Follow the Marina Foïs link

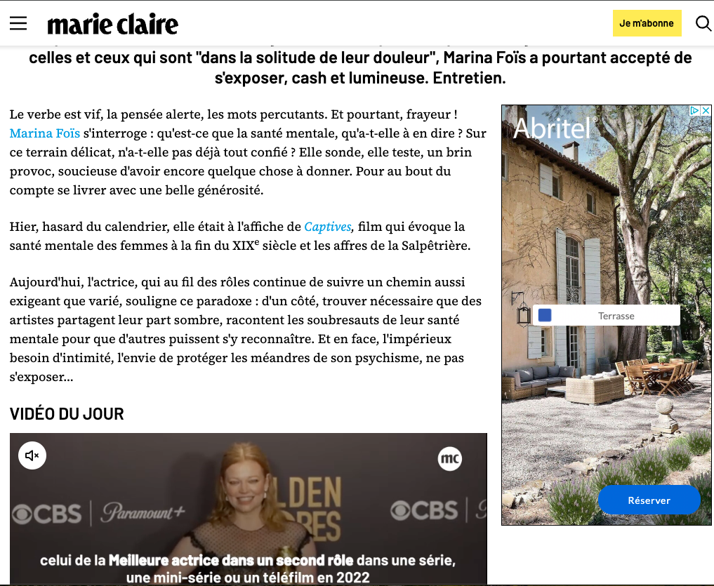[45, 133]
